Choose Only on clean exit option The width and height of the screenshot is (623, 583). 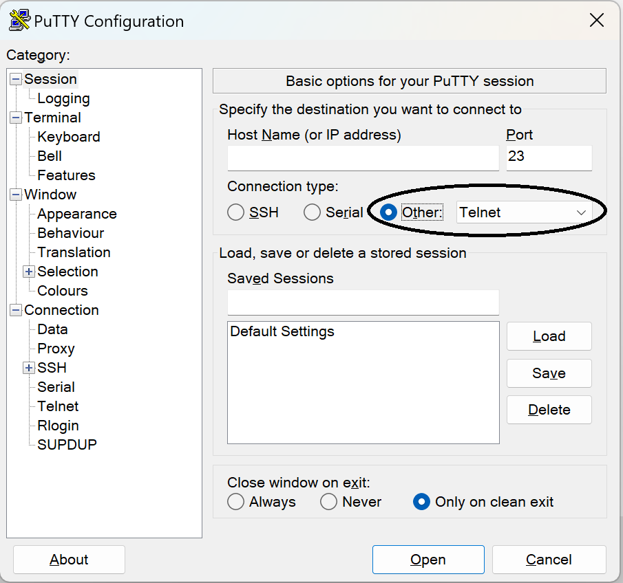click(x=421, y=502)
